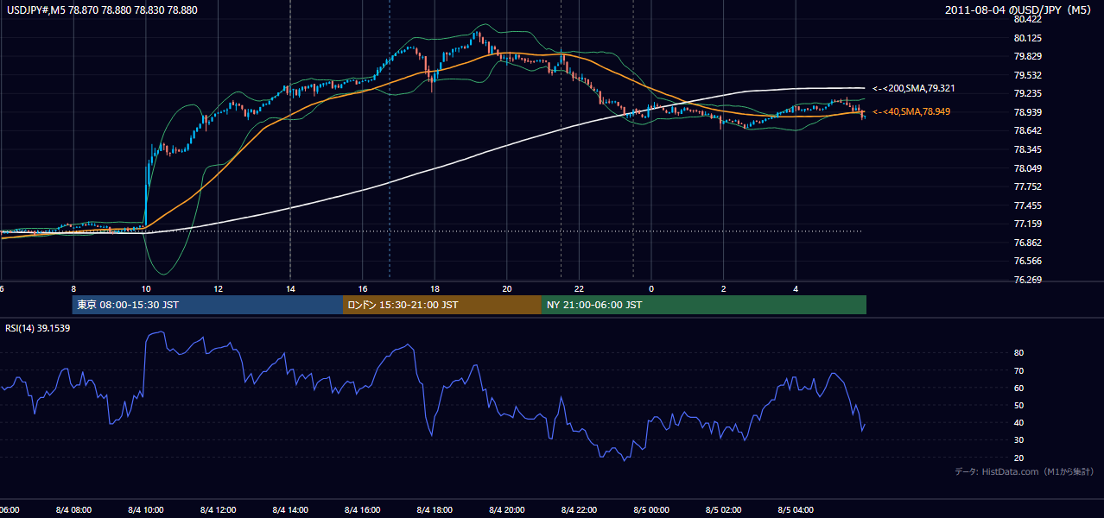The image size is (1104, 518).
Task: Click price scale value 76.566
Action: tap(1027, 261)
